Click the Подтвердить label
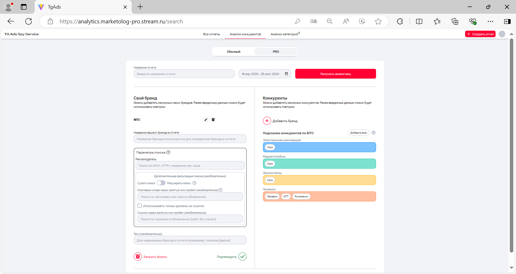This screenshot has width=516, height=274. pos(227,257)
